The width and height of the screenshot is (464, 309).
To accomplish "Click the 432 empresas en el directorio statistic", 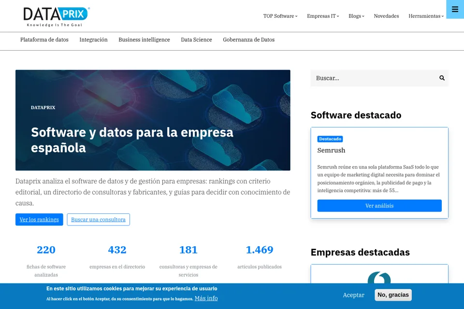I will point(117,257).
